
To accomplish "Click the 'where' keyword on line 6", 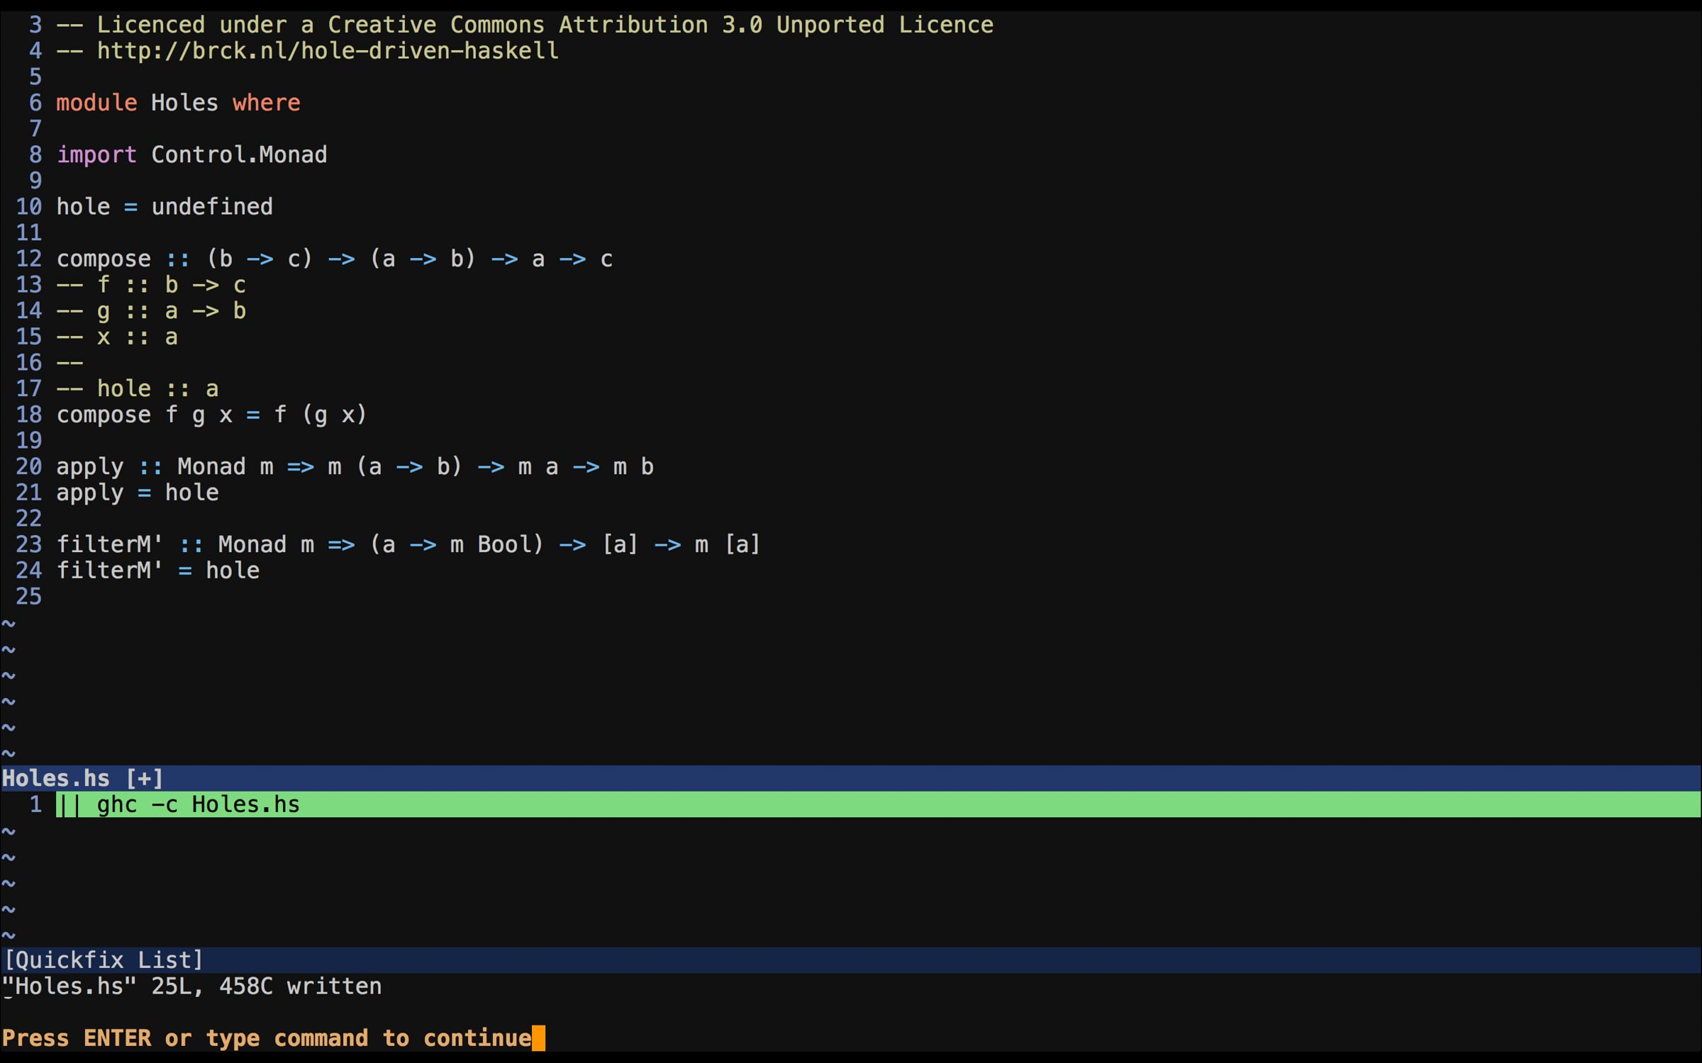I will click(266, 103).
